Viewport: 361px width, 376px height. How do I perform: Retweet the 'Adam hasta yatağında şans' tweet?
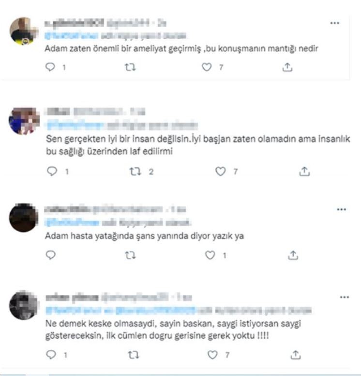point(130,255)
